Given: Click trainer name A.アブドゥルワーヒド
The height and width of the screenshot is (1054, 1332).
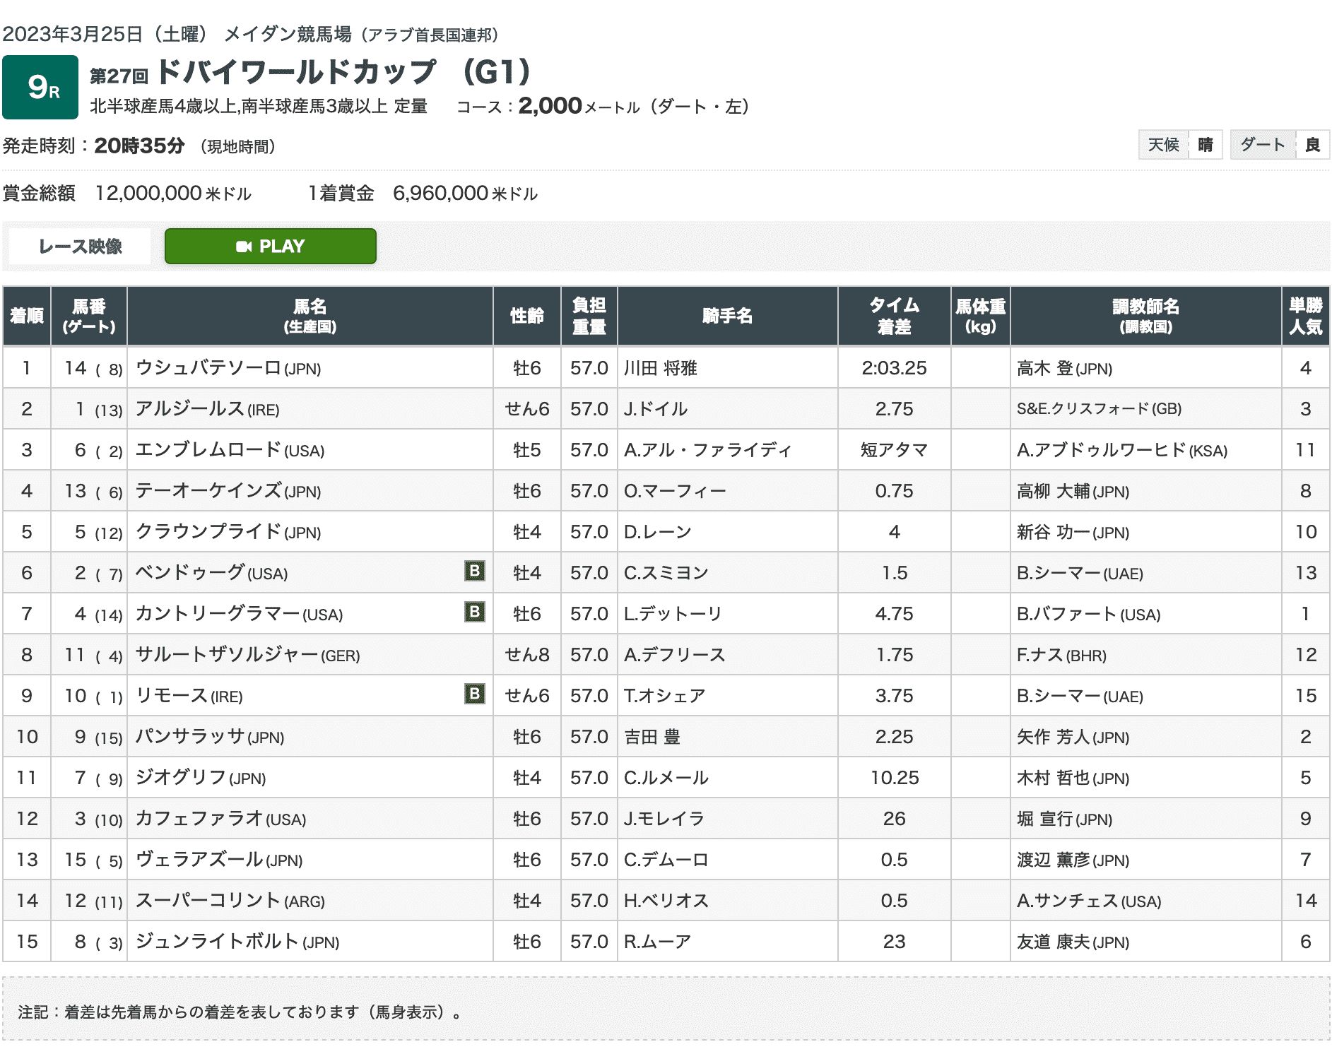Looking at the screenshot, I should (x=1102, y=450).
